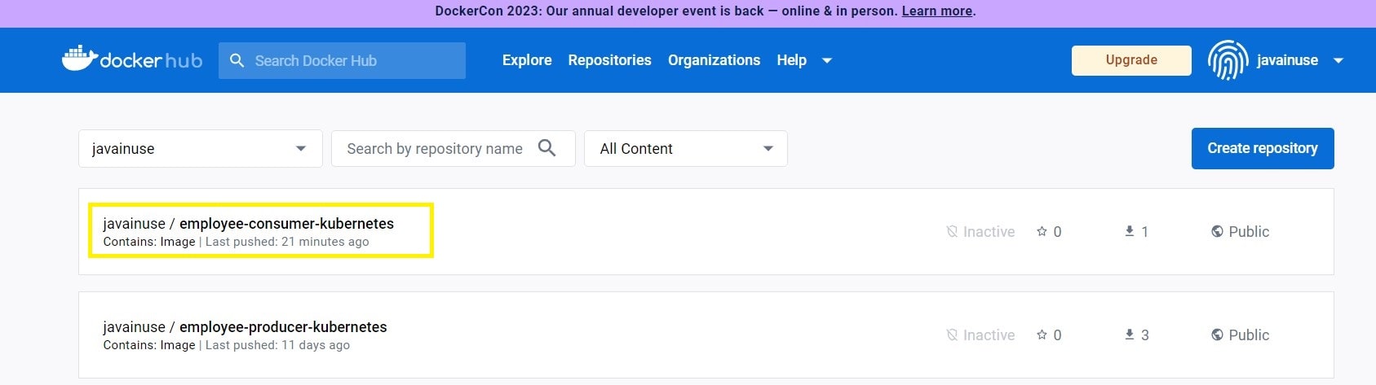Click the globe icon on employee-producer-kubernetes row
Viewport: 1376px width, 385px height.
1217,335
